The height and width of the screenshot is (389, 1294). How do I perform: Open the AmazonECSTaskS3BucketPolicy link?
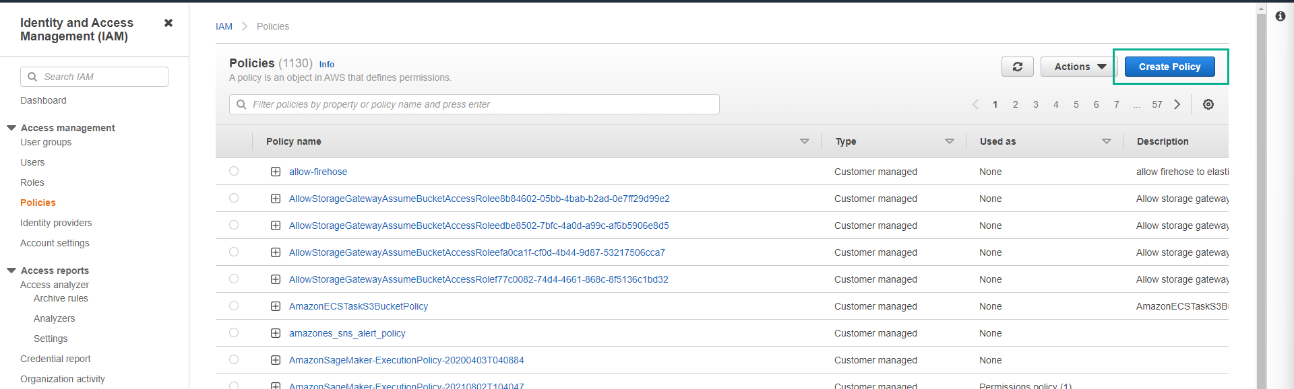pos(359,306)
